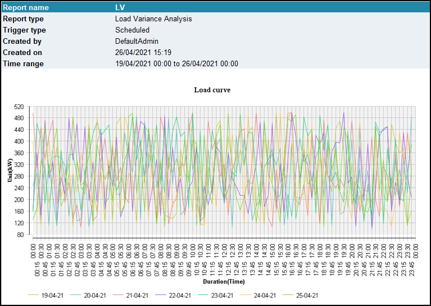Screen dimensions: 431x306
Task: Click the 520 tick on y-axis
Action: tap(20, 107)
